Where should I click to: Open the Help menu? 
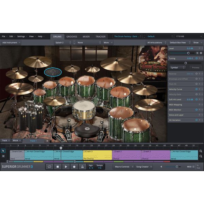tap(41, 36)
